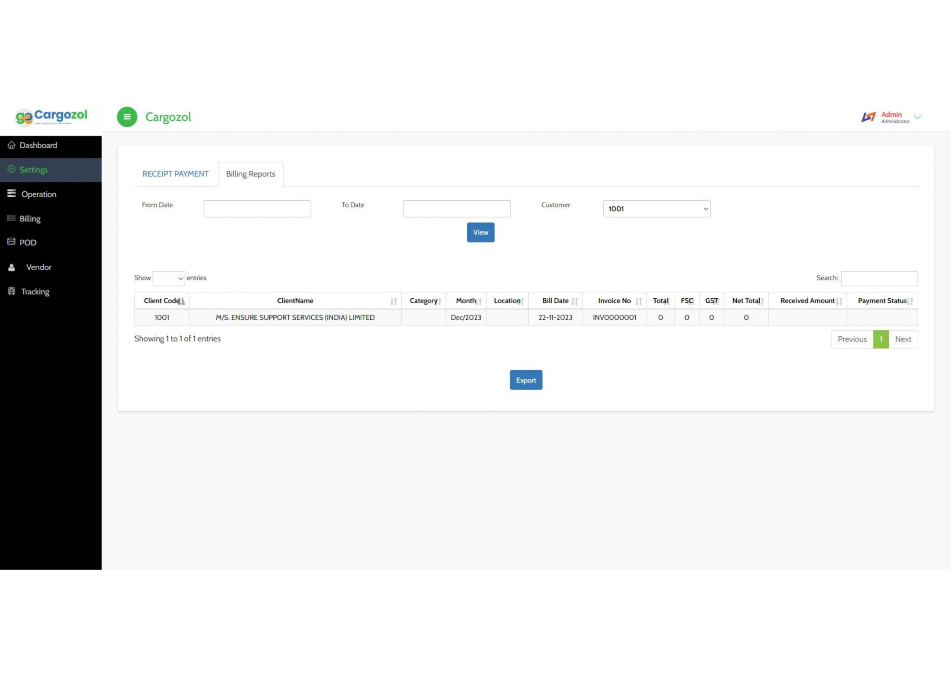Click the Operation server icon

point(12,194)
